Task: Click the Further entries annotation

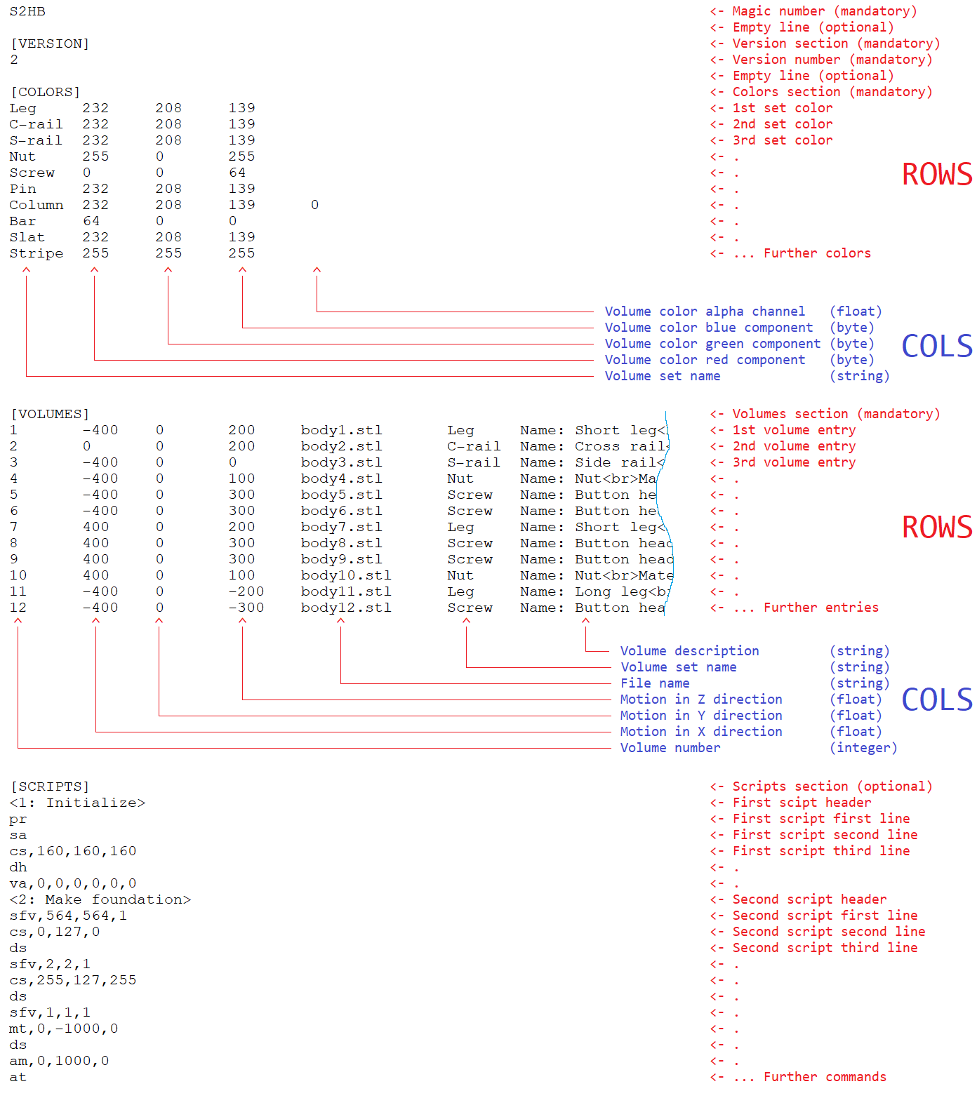Action: pyautogui.click(x=821, y=608)
